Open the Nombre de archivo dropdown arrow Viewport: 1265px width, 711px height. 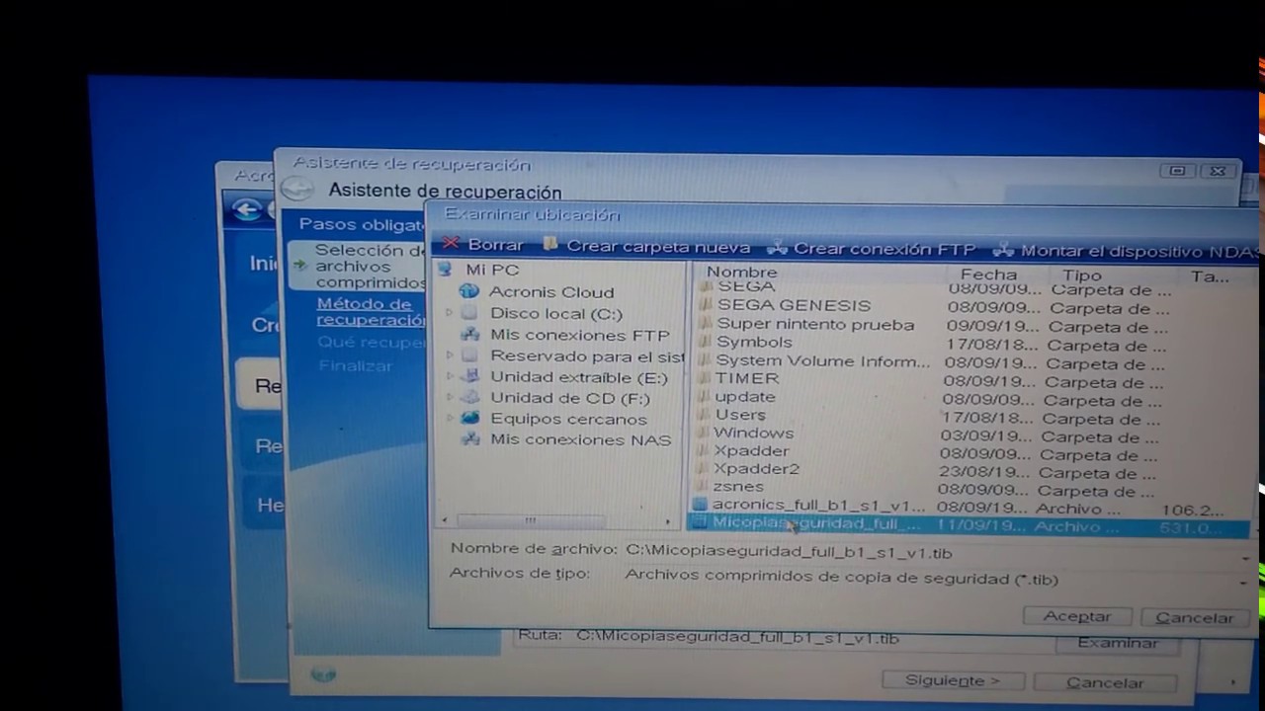[1244, 558]
